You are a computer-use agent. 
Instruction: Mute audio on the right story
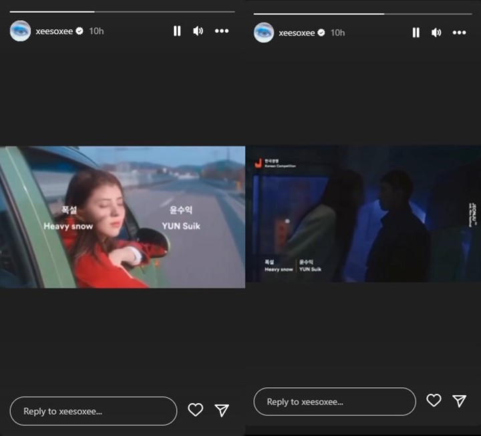(x=436, y=33)
